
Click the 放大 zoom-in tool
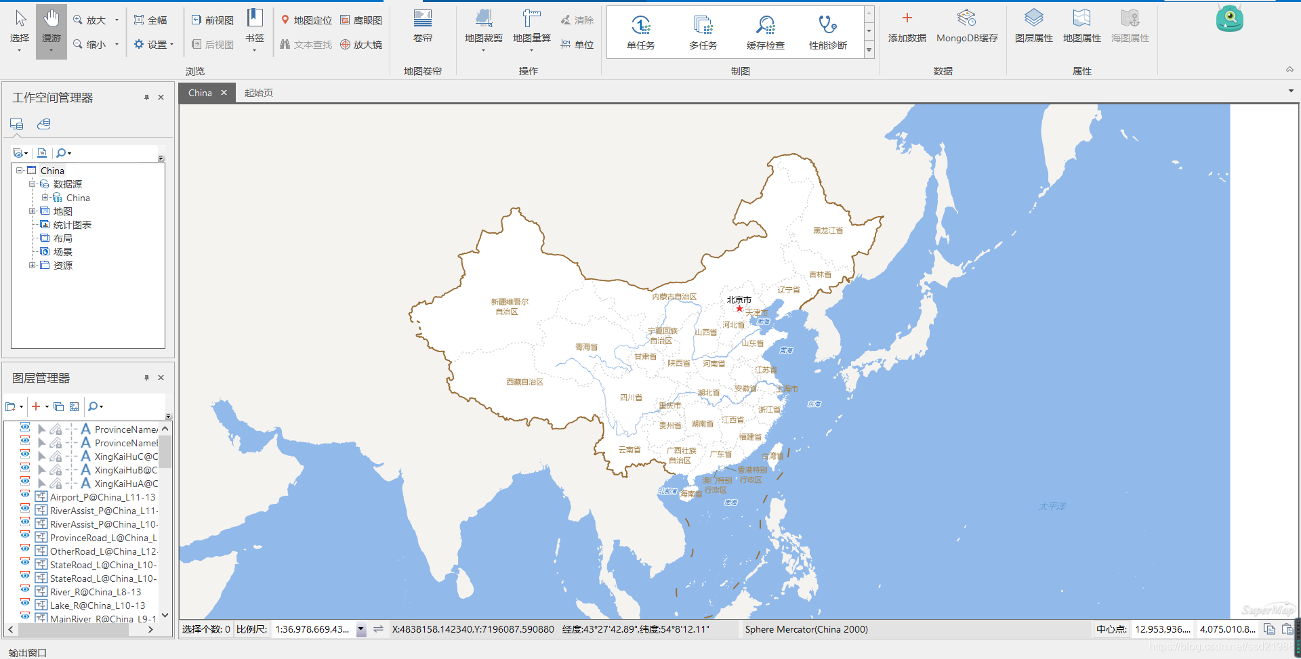[90, 20]
